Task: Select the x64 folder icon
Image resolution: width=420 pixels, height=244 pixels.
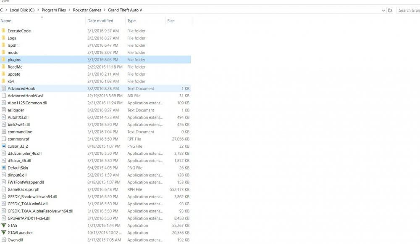Action: (x=3, y=81)
